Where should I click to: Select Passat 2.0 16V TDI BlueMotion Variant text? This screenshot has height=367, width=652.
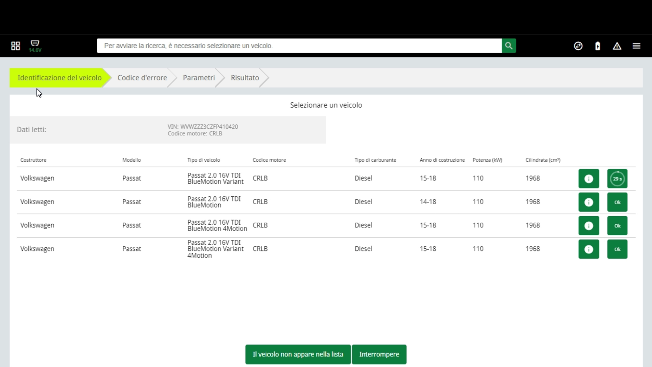pyautogui.click(x=215, y=179)
